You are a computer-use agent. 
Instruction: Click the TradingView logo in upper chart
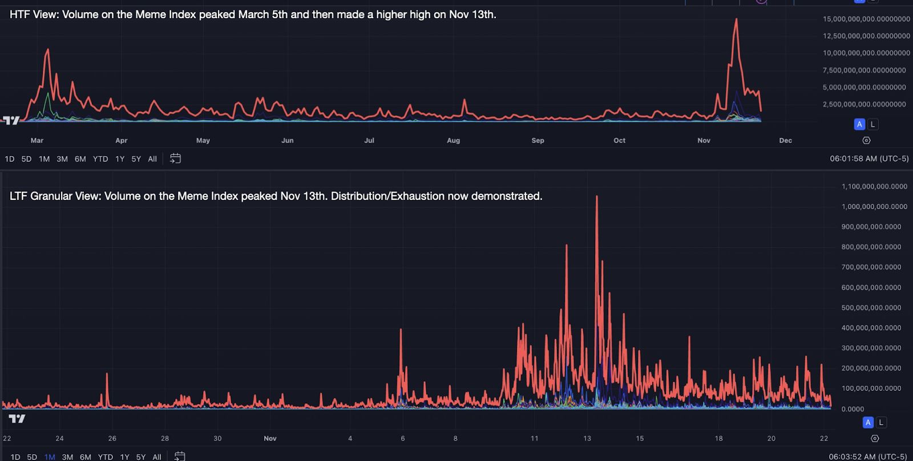click(11, 120)
